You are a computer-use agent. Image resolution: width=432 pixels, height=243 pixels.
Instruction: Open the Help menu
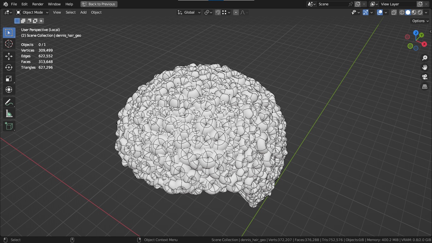click(x=69, y=4)
